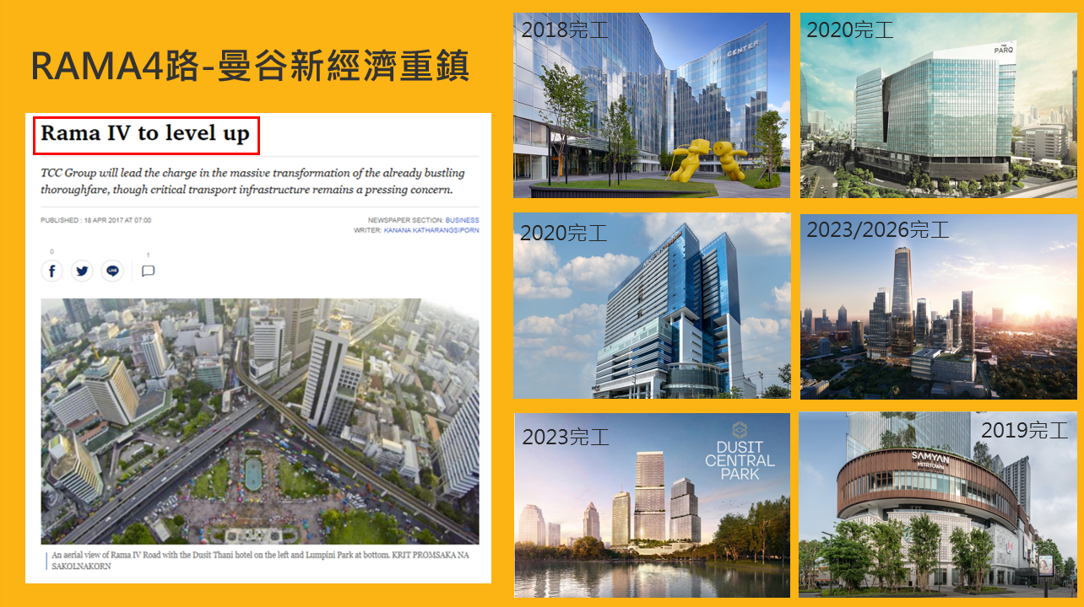This screenshot has height=607, width=1084.
Task: Click the aerial view photo of Rama IV Road
Action: pos(259,420)
